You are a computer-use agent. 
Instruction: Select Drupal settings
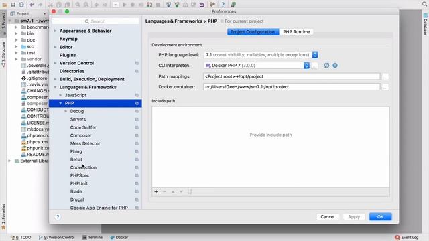pos(77,199)
